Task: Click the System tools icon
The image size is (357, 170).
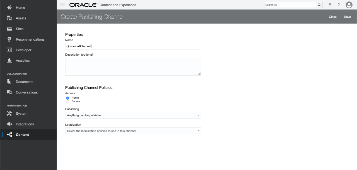Action: (9, 113)
